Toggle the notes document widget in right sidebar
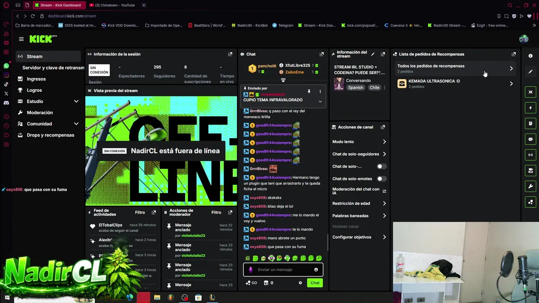 [531, 124]
